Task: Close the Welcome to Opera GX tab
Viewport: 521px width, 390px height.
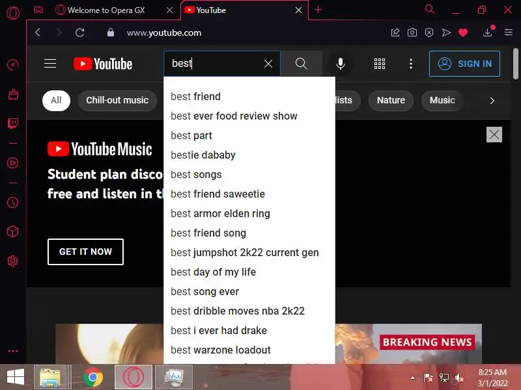Action: pos(170,10)
